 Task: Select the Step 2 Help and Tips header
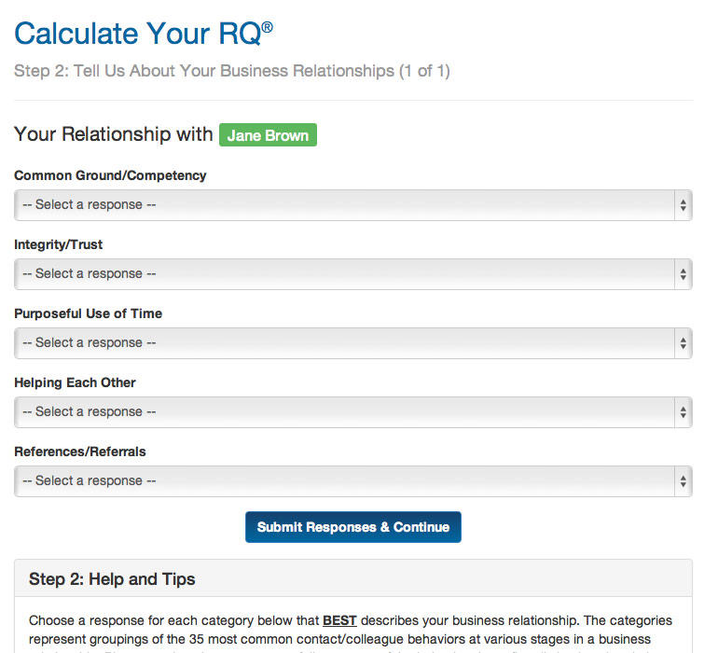(112, 579)
